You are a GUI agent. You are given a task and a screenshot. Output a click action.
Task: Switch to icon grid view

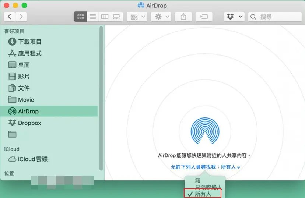point(80,17)
